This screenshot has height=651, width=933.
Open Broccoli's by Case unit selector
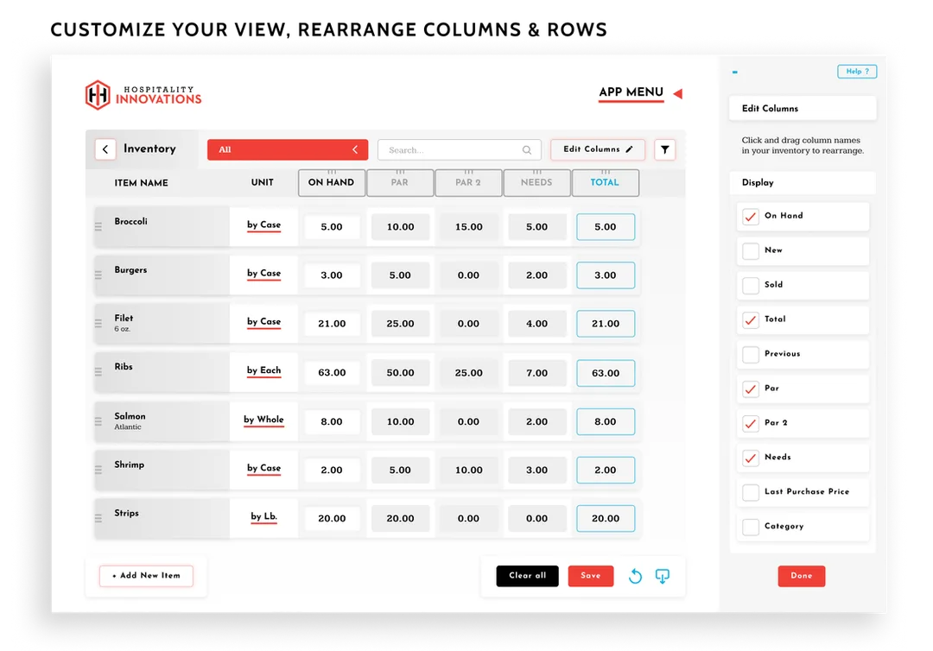click(x=263, y=225)
